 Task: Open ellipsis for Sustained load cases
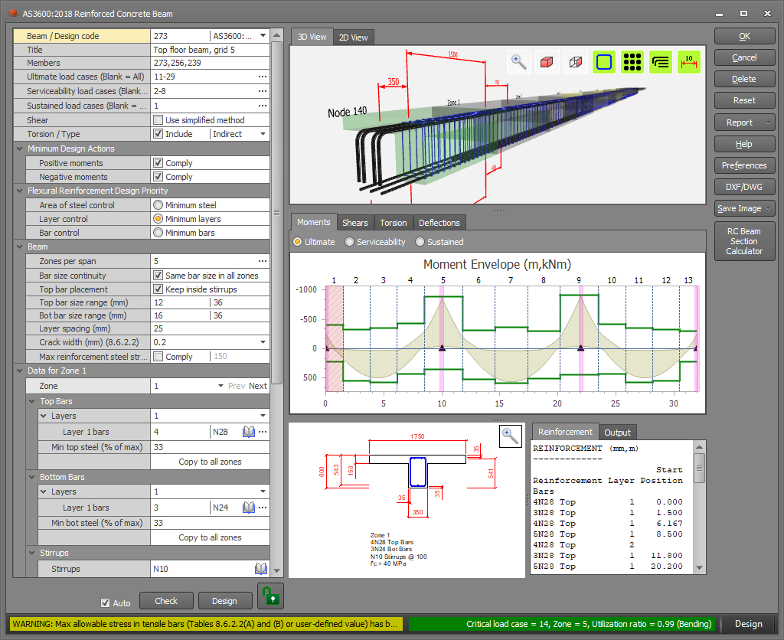click(263, 106)
